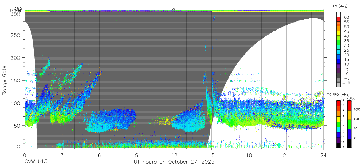This screenshot has width=364, height=168.
Task: Click the 'CVW b13' radar label
Action: point(36,162)
